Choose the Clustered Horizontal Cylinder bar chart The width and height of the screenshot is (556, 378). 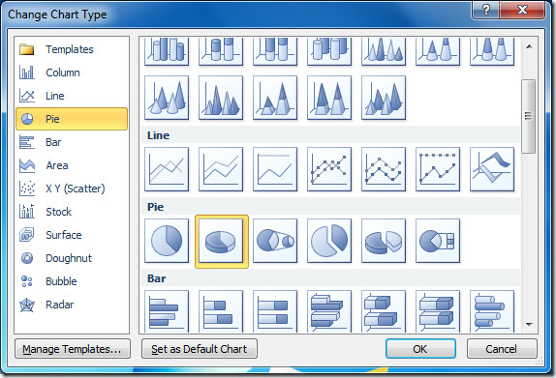coord(492,311)
